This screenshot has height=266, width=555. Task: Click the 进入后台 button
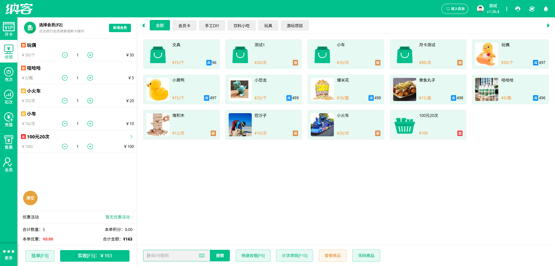(x=455, y=9)
